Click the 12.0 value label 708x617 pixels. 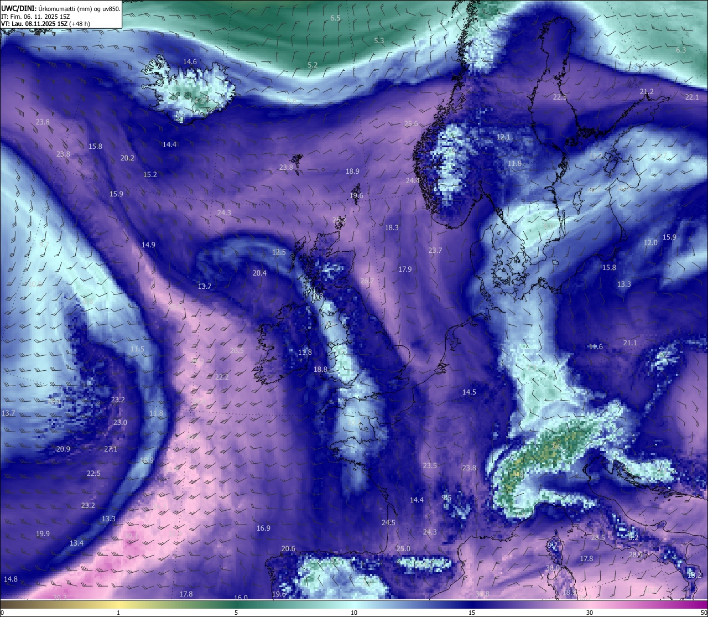650,242
